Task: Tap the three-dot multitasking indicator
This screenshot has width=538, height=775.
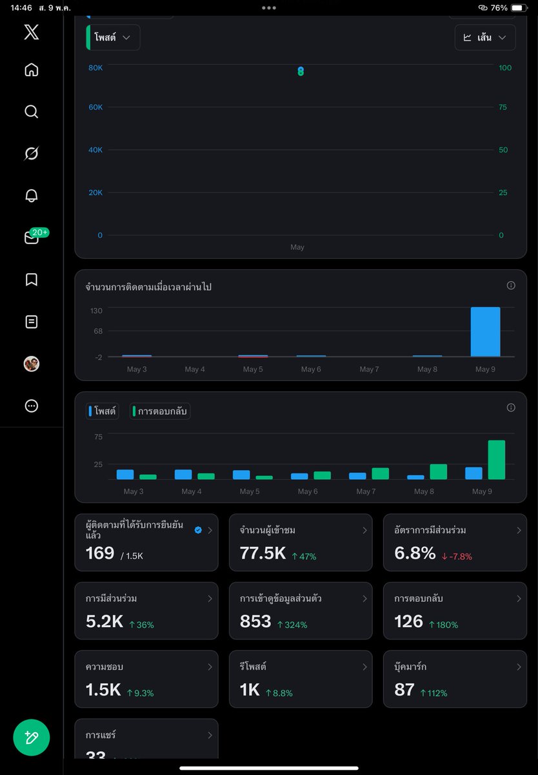Action: (269, 8)
